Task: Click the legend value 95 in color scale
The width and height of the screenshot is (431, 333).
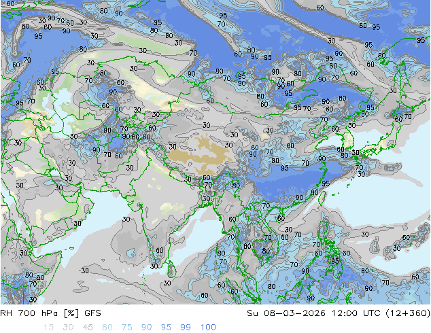Action: 166,328
